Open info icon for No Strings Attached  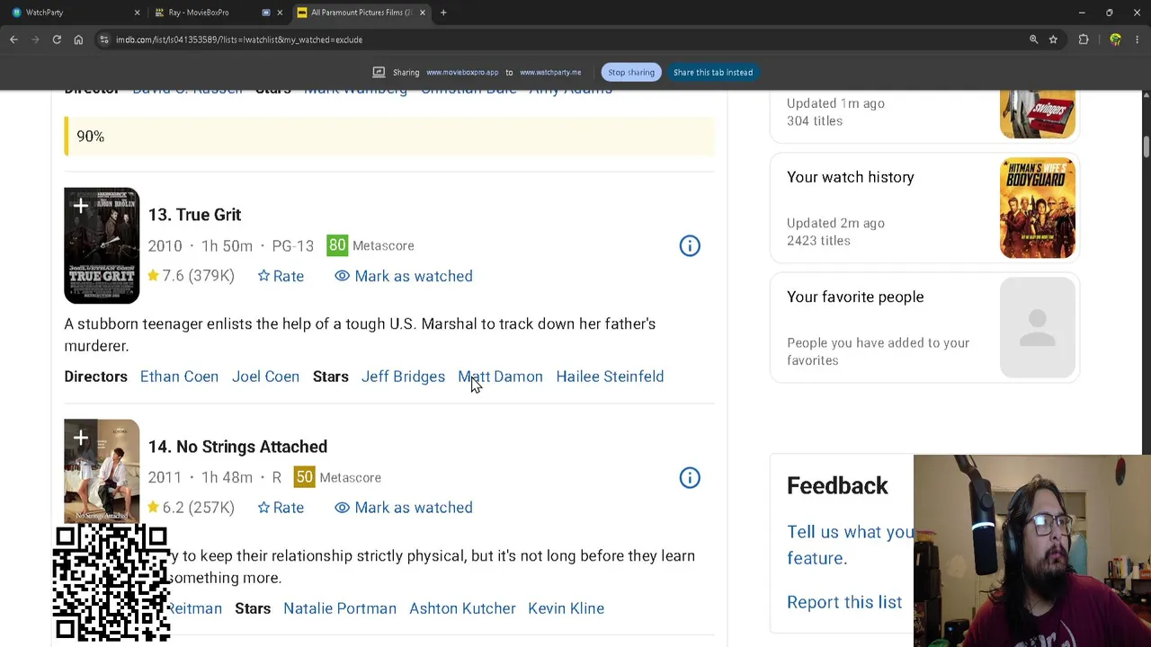pos(690,478)
